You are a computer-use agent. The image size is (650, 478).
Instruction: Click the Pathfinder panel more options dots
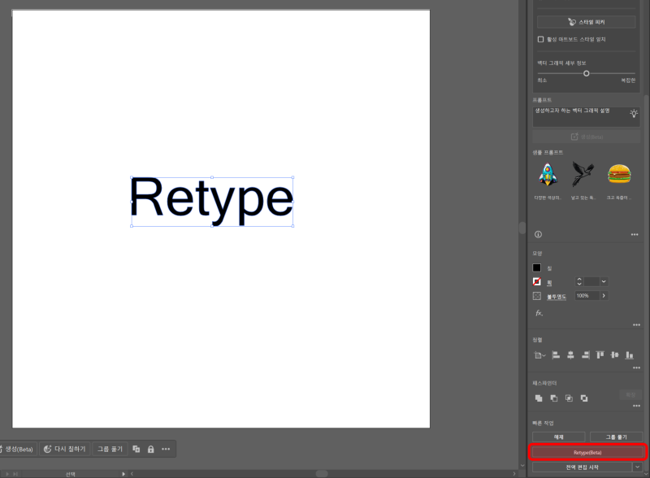[637, 405]
